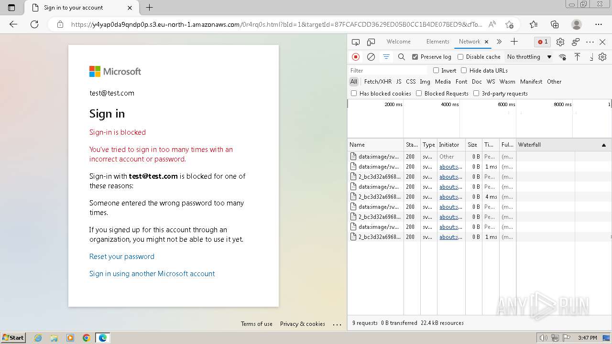Sort by Initiator column header
The height and width of the screenshot is (344, 612).
[451, 145]
